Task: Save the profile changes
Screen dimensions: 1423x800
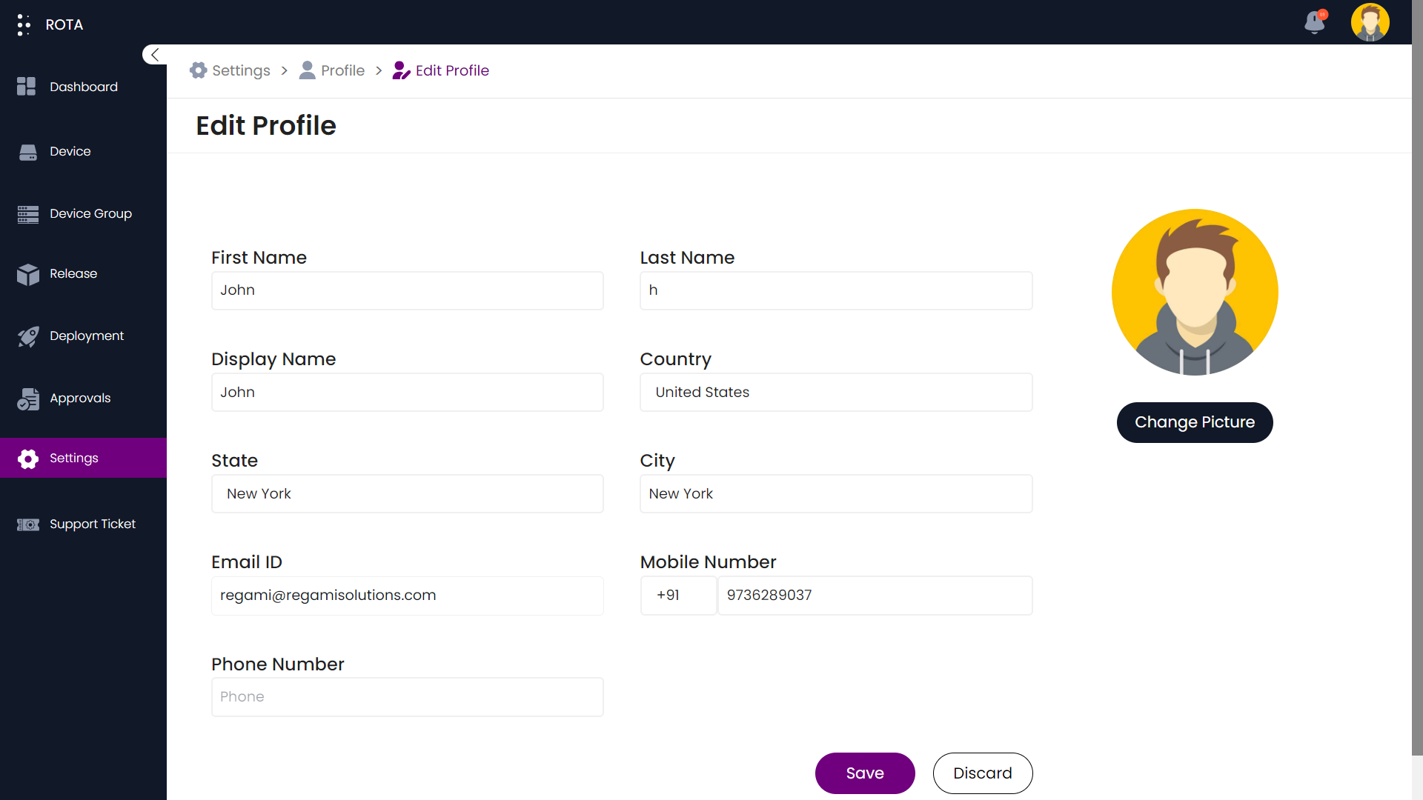Action: pos(864,773)
